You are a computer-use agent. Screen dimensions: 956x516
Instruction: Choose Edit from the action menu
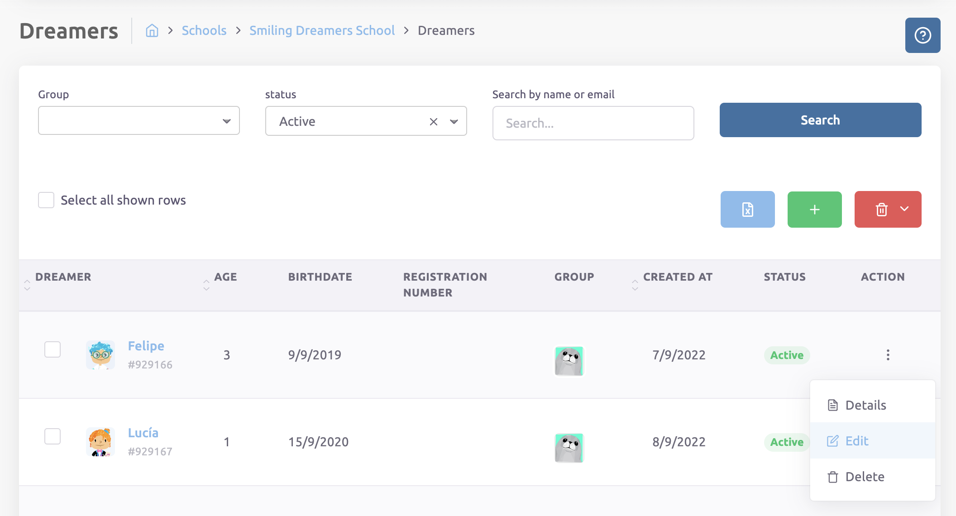pos(856,441)
